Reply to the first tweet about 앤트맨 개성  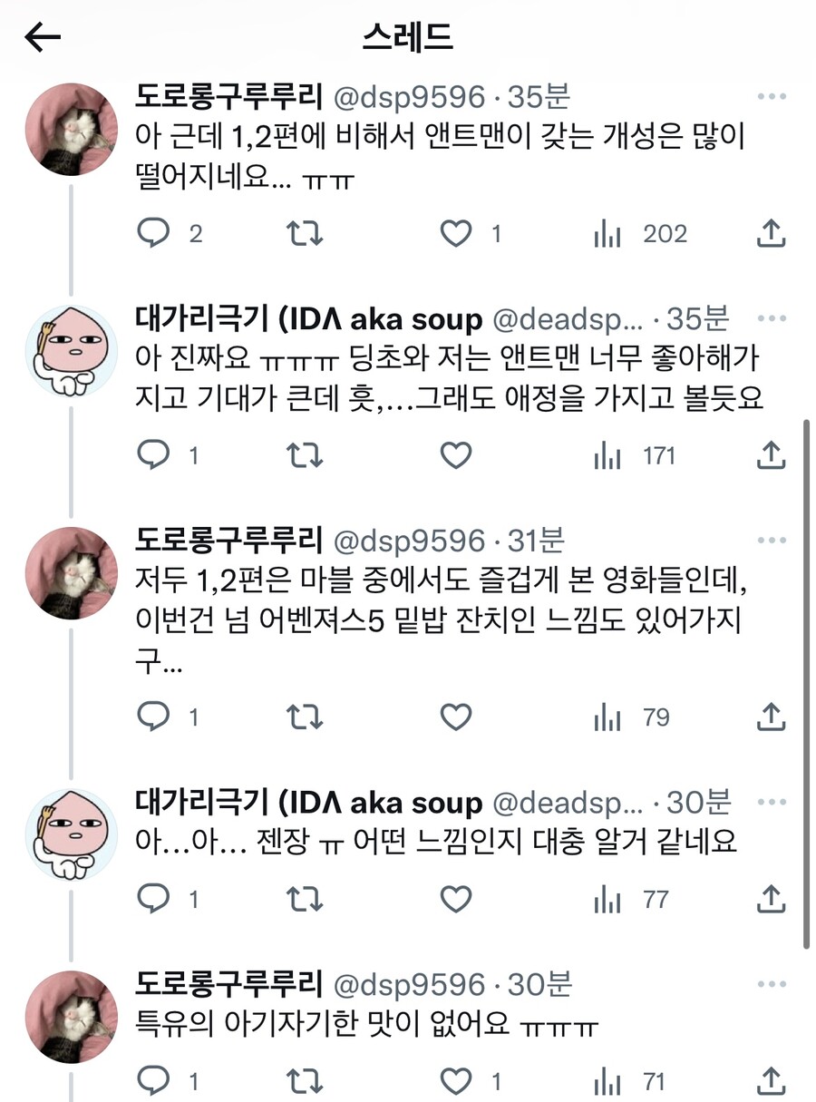coord(153,234)
